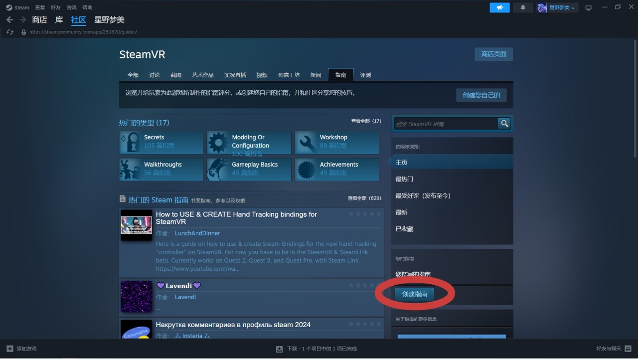Image resolution: width=638 pixels, height=359 pixels.
Task: Select the 社区 navigation item
Action: 78,20
